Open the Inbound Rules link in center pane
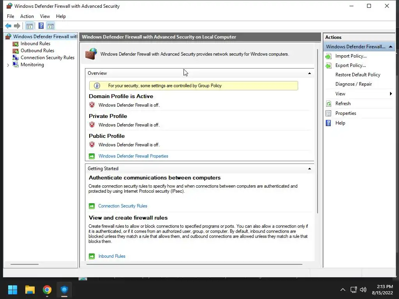Image resolution: width=399 pixels, height=299 pixels. (x=112, y=256)
